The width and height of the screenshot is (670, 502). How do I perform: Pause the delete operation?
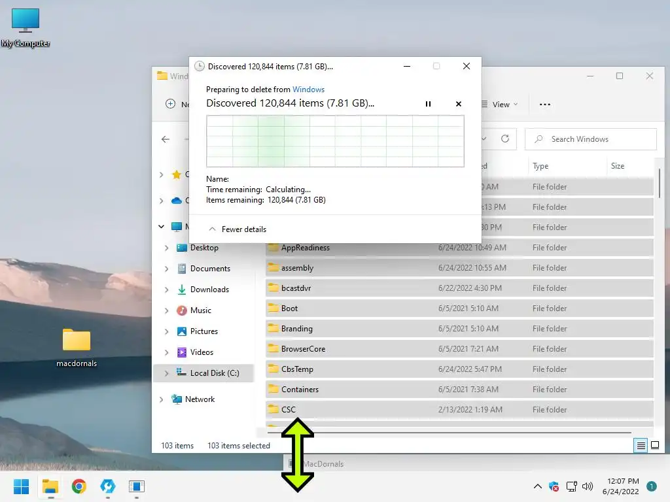[x=428, y=104]
